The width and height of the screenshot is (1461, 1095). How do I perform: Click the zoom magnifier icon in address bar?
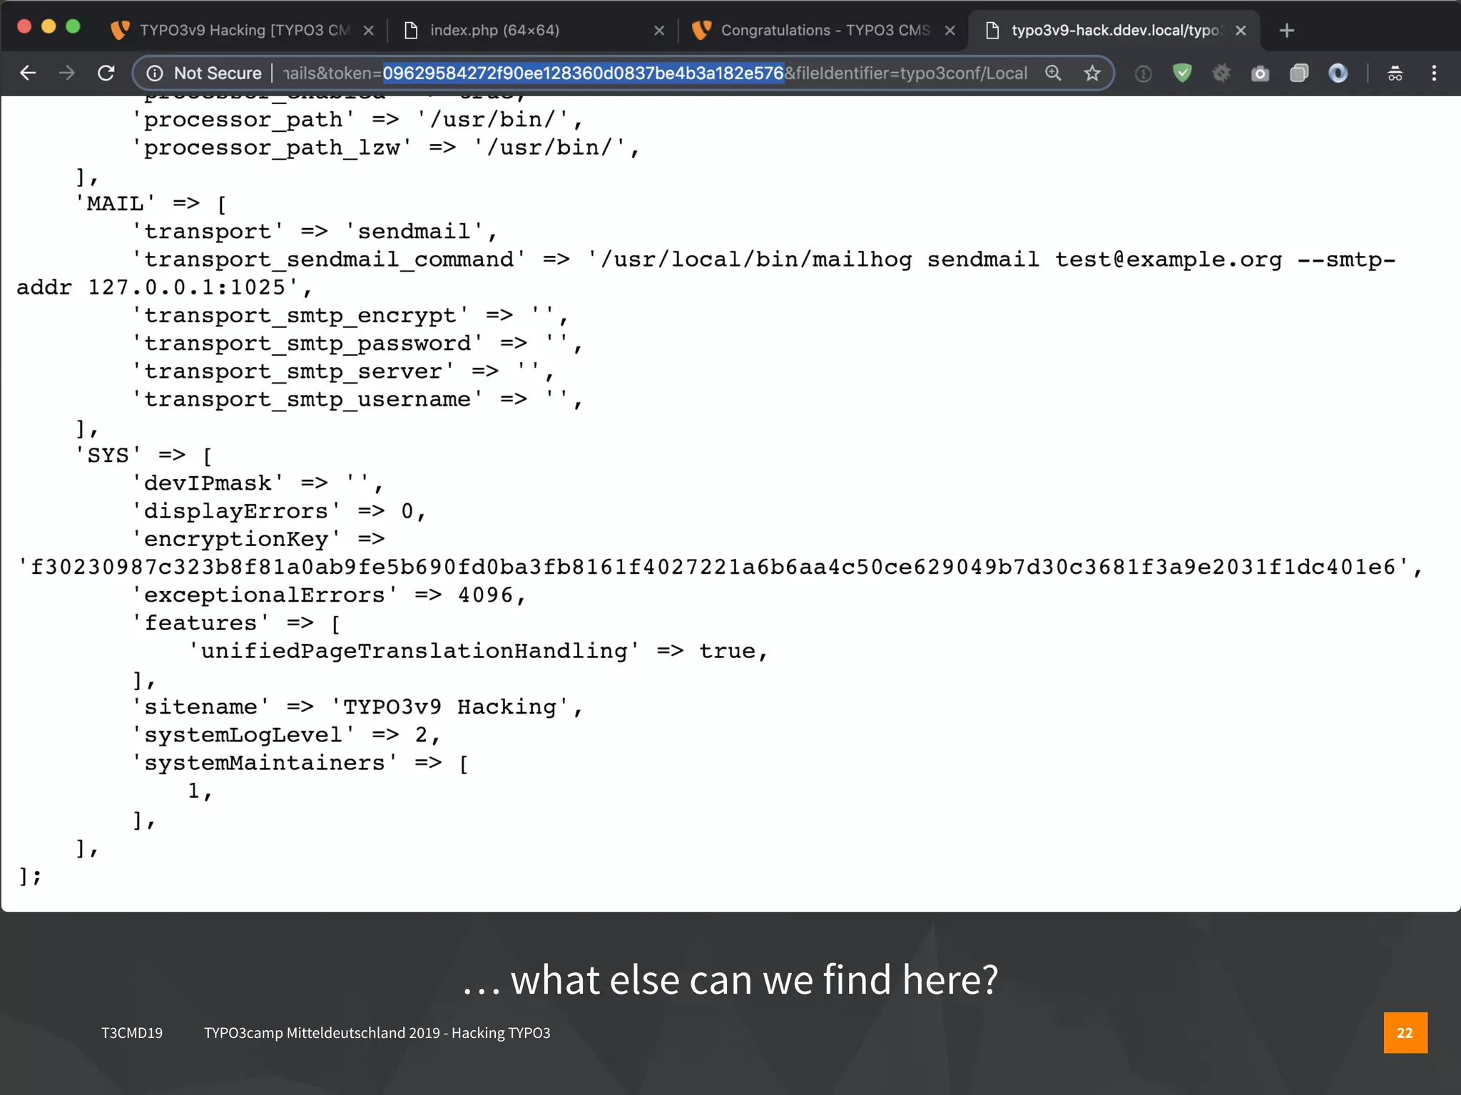(x=1053, y=73)
